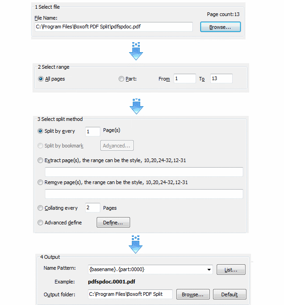Screen dimensions: 284x305
Task: Open the Name Pattern dropdown arrow
Action: tap(209, 270)
